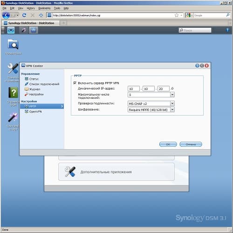Image resolution: width=233 pixels, height=233 pixels.
Task: Click the DSM search field
Action: [195, 30]
